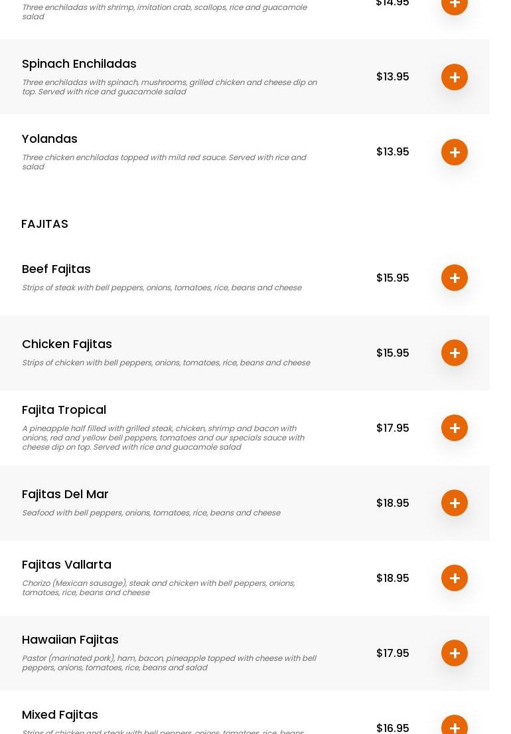Open the Spinach Enchiladas item title
This screenshot has height=734, width=511.
tap(79, 64)
